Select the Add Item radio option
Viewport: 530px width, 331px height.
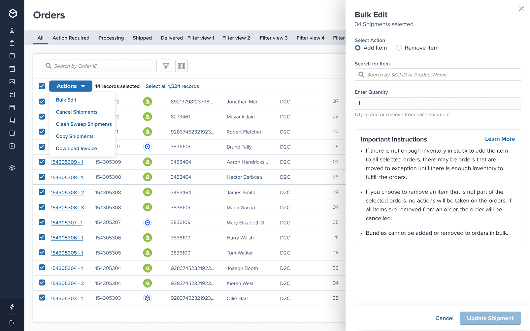pos(358,48)
